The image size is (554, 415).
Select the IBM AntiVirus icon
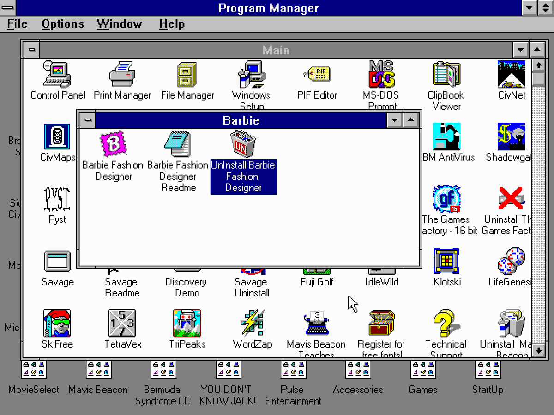446,136
